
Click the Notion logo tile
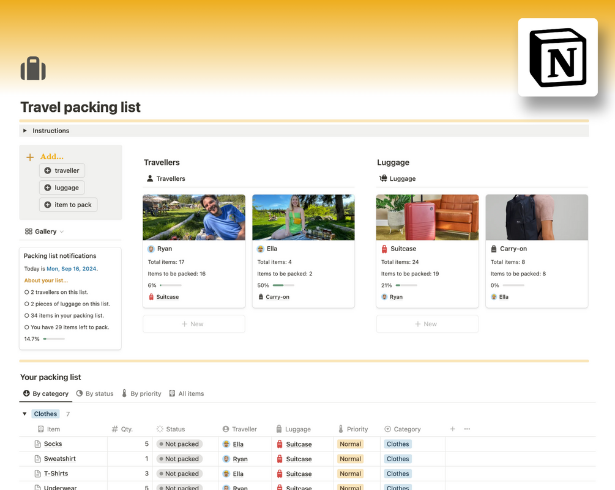tap(557, 57)
